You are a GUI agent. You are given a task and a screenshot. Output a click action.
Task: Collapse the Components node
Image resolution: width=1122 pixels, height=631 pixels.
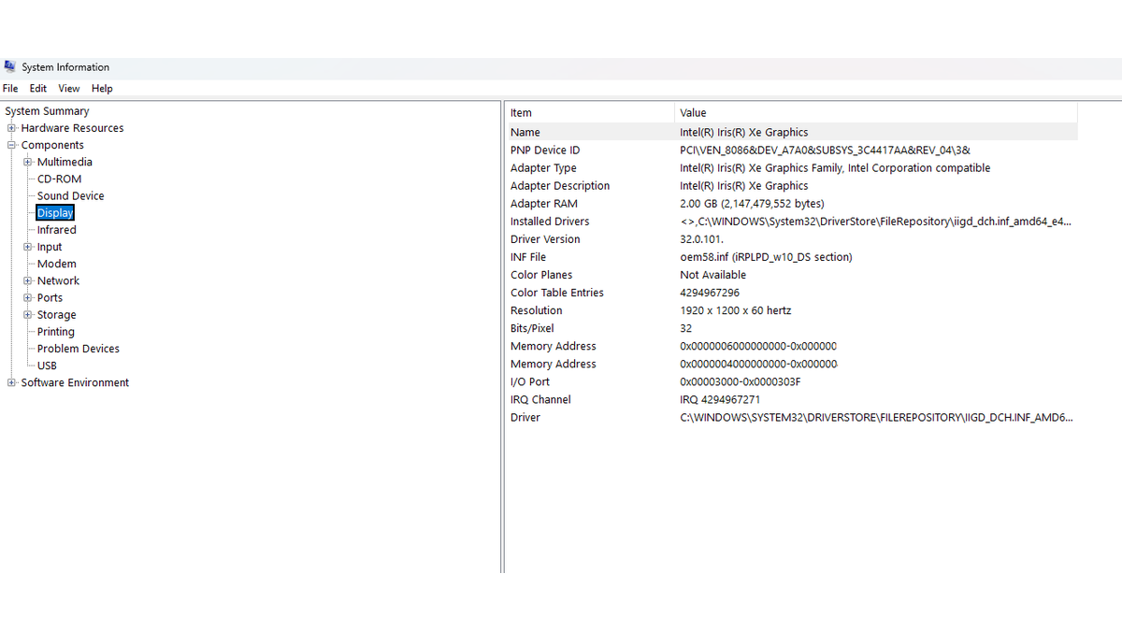pyautogui.click(x=11, y=145)
